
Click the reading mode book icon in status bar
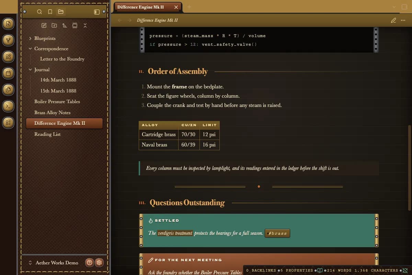pos(320,271)
